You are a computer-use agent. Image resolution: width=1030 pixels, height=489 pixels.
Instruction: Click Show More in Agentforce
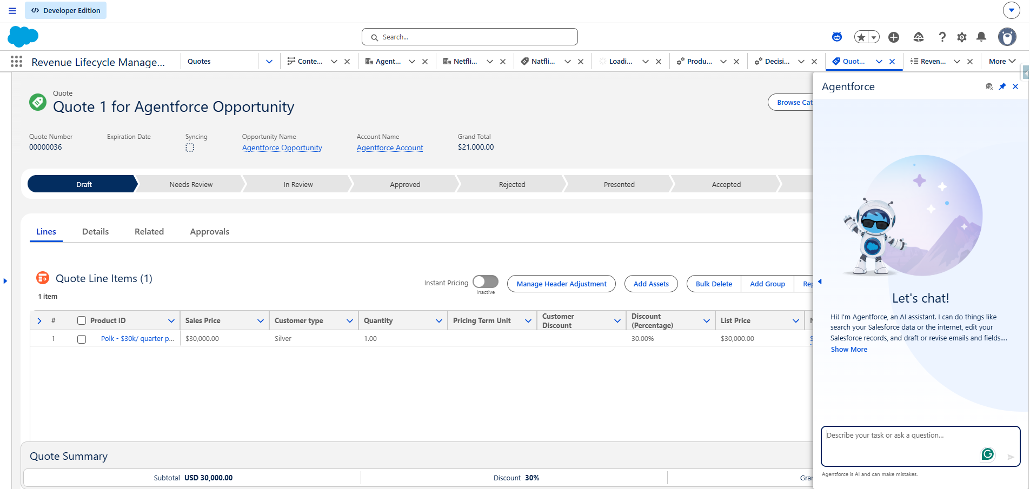[849, 350]
